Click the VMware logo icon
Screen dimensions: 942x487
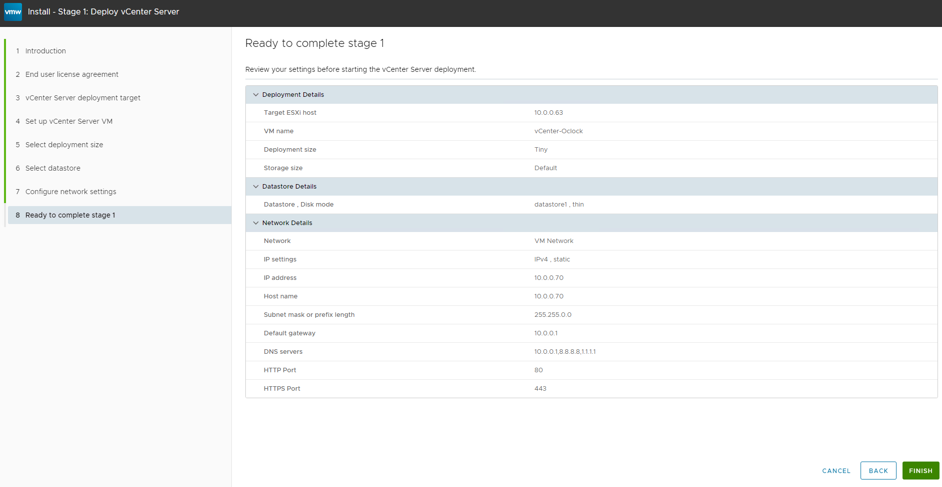pos(13,12)
